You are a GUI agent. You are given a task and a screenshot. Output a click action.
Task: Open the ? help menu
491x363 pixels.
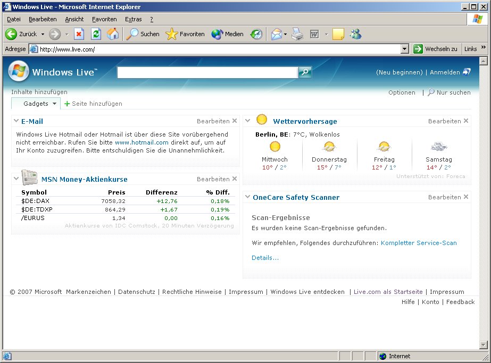coord(152,20)
